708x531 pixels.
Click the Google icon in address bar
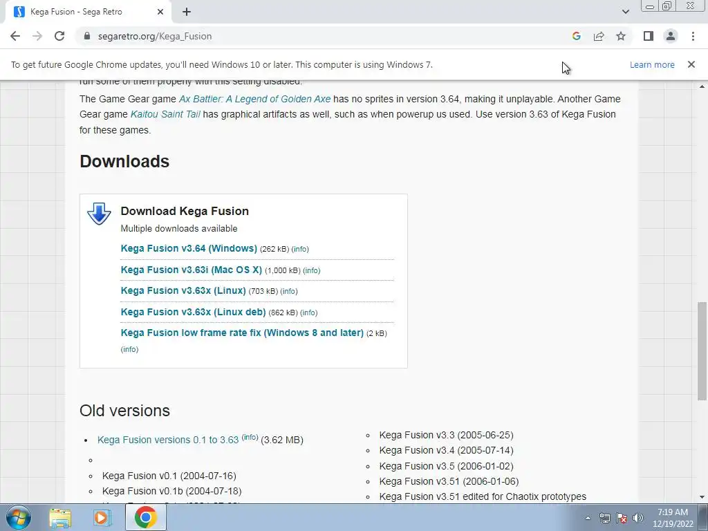point(576,36)
